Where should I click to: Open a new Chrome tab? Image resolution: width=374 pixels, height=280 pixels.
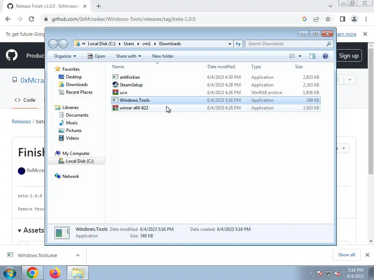tap(99, 6)
